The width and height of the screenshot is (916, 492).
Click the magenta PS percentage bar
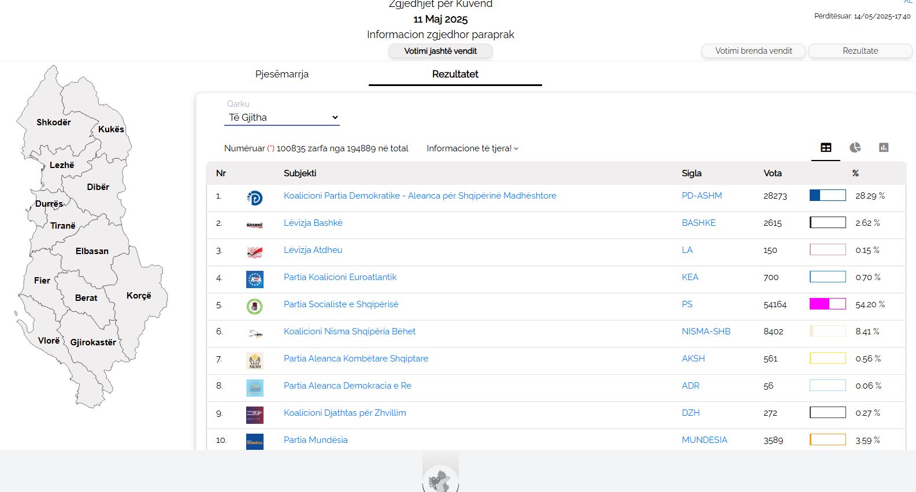(827, 304)
